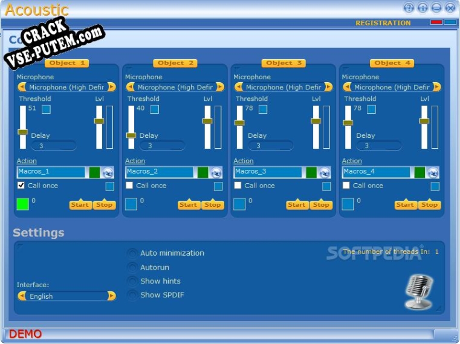
Task: Open the Action link of Object 2
Action: 135,161
